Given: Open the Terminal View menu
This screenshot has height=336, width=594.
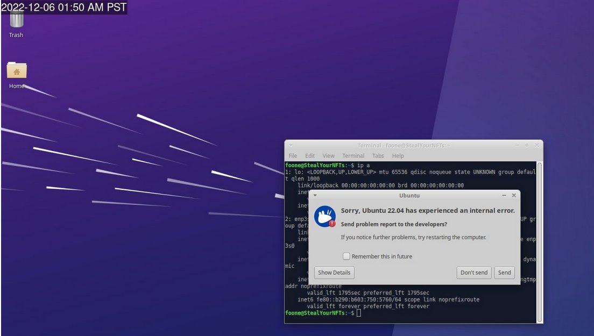Looking at the screenshot, I should click(x=328, y=155).
